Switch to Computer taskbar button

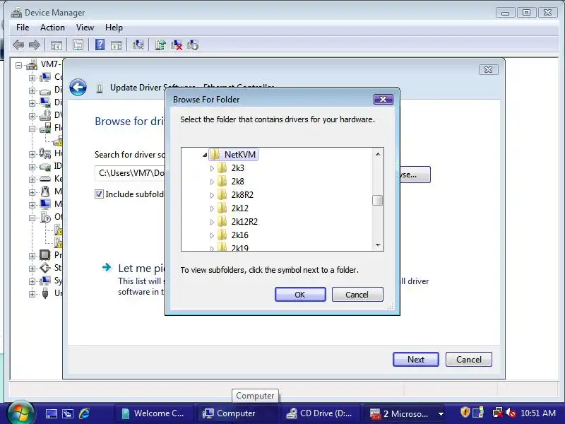tap(236, 413)
